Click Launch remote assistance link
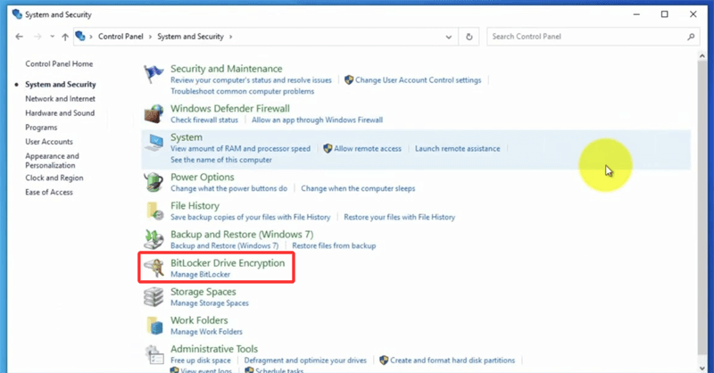The image size is (714, 373). 457,148
